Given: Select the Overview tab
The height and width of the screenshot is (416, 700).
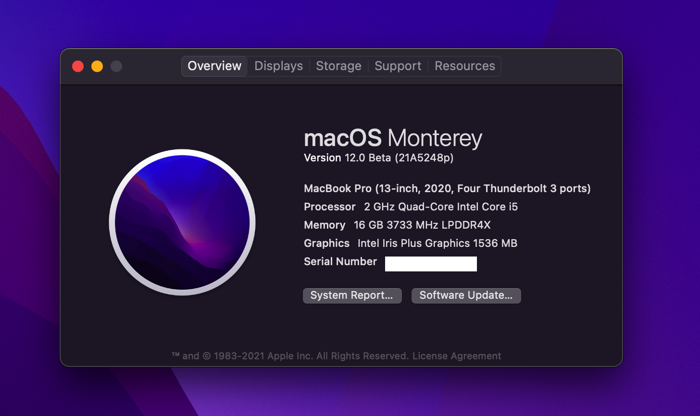Looking at the screenshot, I should tap(214, 66).
